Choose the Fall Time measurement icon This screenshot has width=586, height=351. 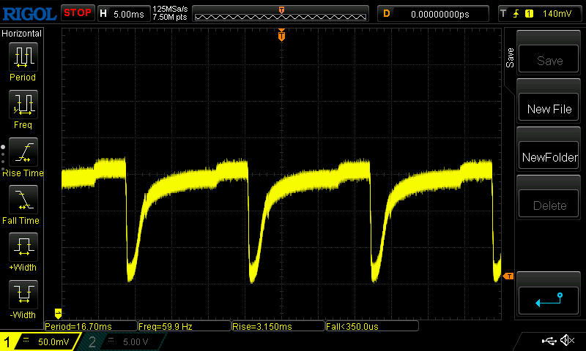tap(22, 200)
